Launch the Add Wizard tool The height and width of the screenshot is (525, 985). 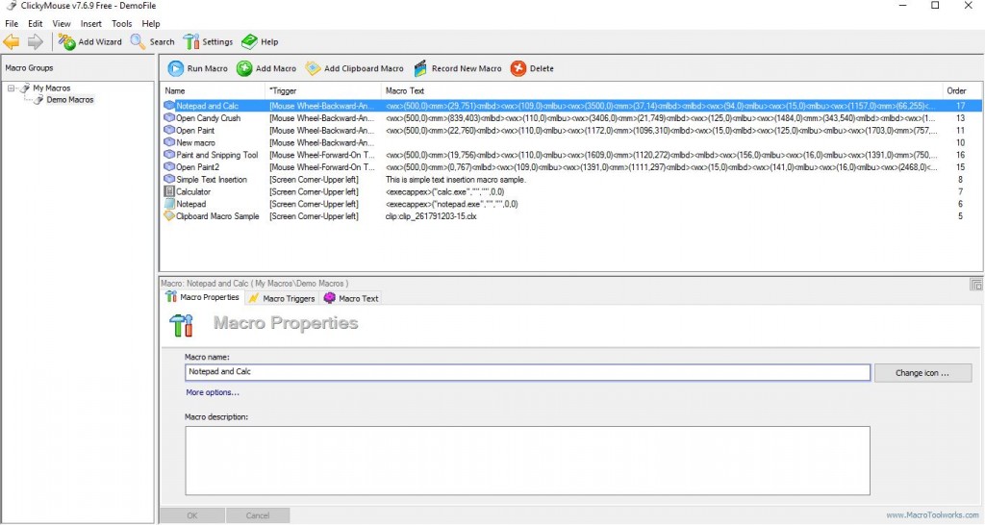click(89, 42)
